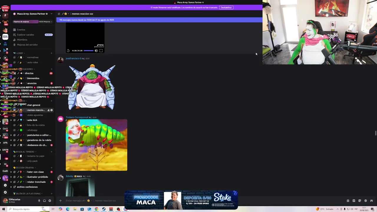Open the apps launcher icon in message bar

pos(371,201)
